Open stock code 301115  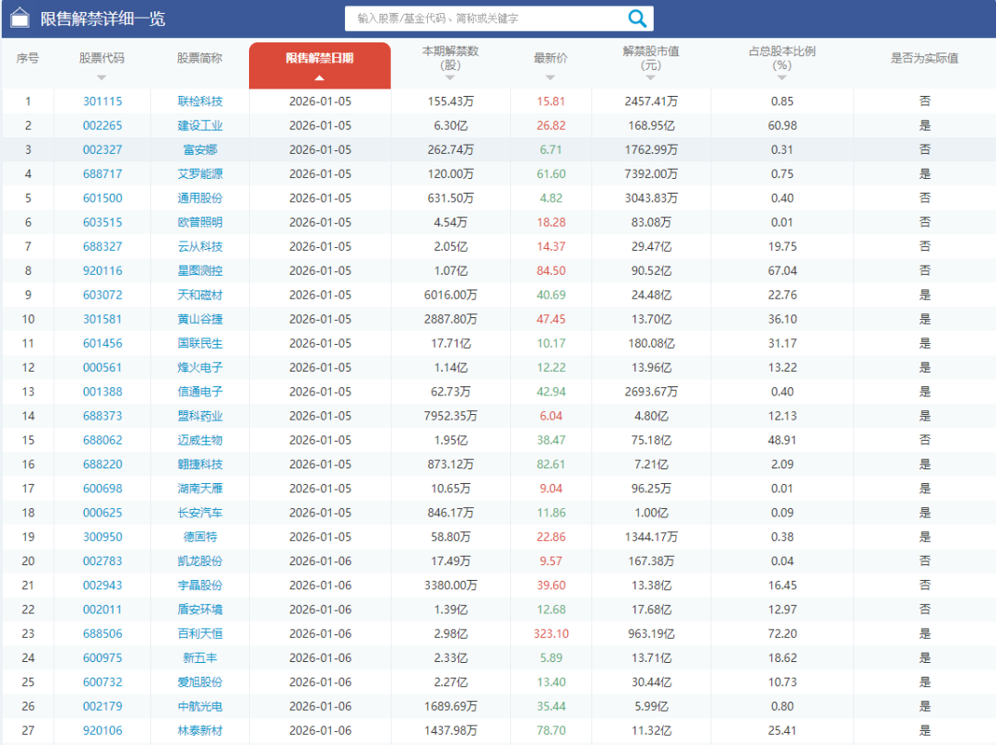[102, 101]
